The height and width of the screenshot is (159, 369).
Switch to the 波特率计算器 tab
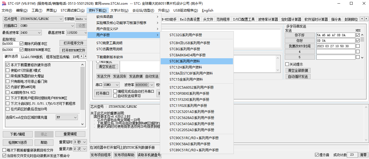point(268,19)
